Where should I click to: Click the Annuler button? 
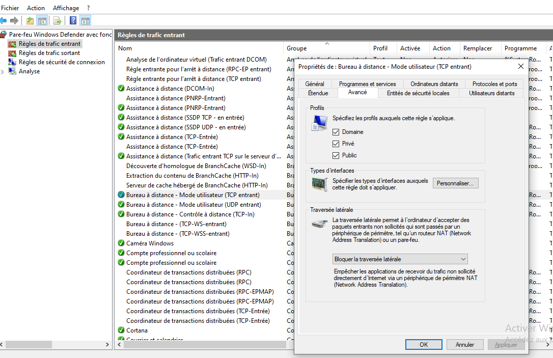465,345
